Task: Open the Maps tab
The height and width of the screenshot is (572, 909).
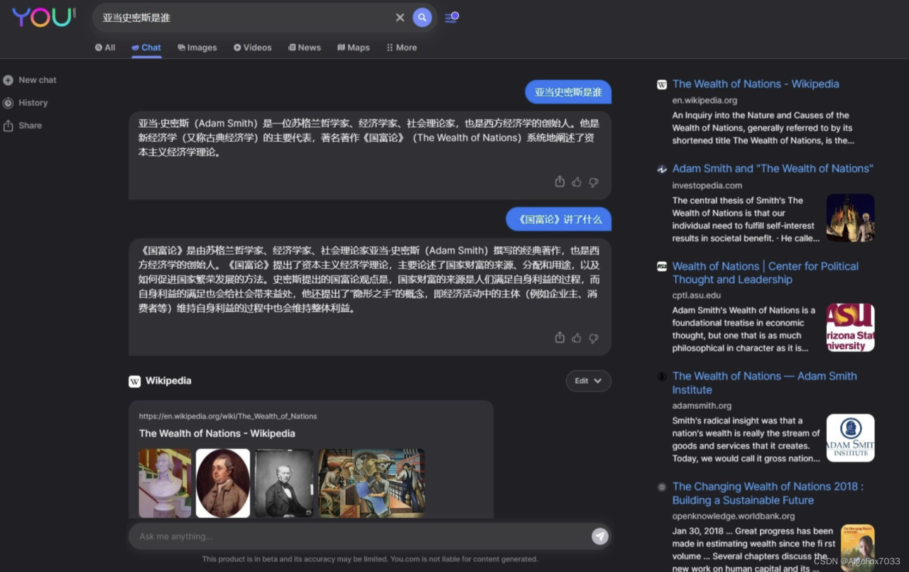Action: pyautogui.click(x=354, y=48)
